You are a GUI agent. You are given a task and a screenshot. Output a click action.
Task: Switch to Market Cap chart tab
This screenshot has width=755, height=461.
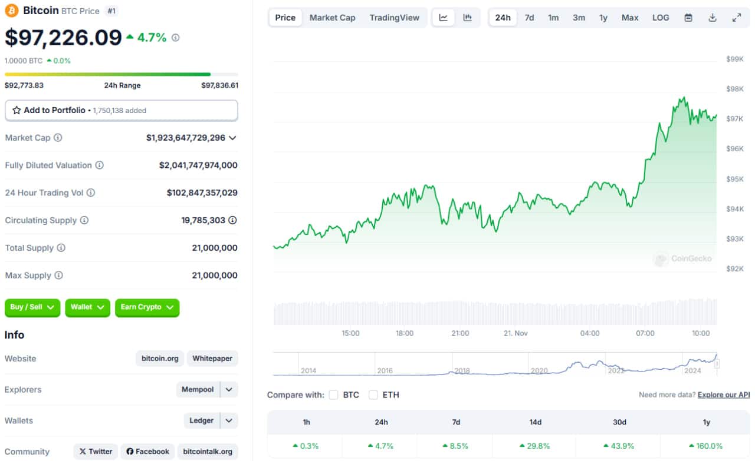[x=333, y=18]
